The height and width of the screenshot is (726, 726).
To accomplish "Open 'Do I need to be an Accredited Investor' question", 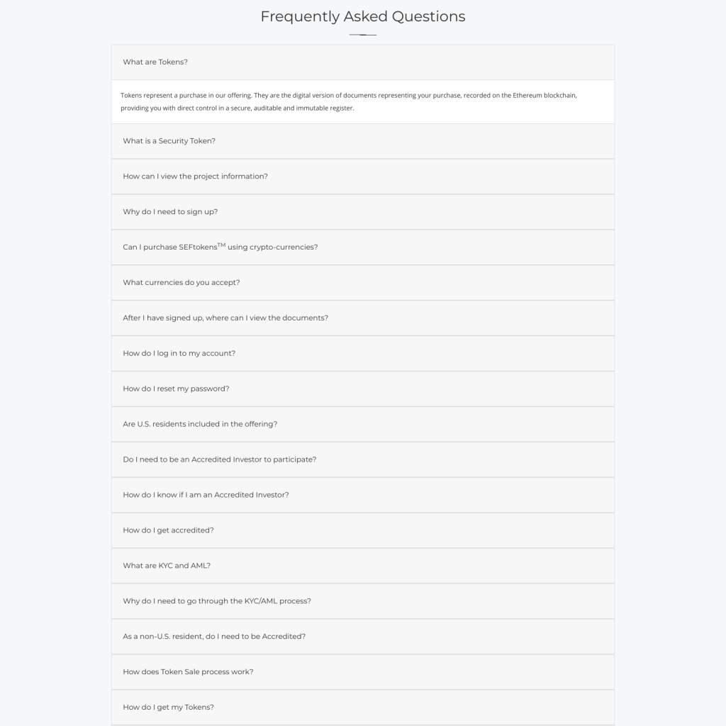I will [362, 459].
